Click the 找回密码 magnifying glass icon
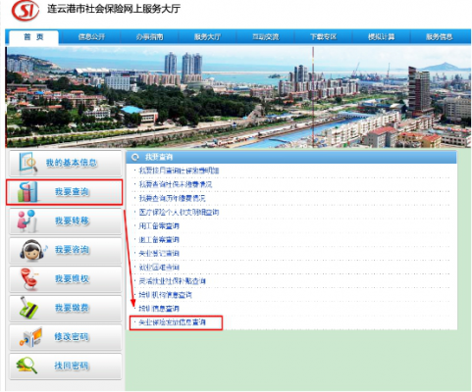Viewport: 472px width, 392px height. click(27, 366)
